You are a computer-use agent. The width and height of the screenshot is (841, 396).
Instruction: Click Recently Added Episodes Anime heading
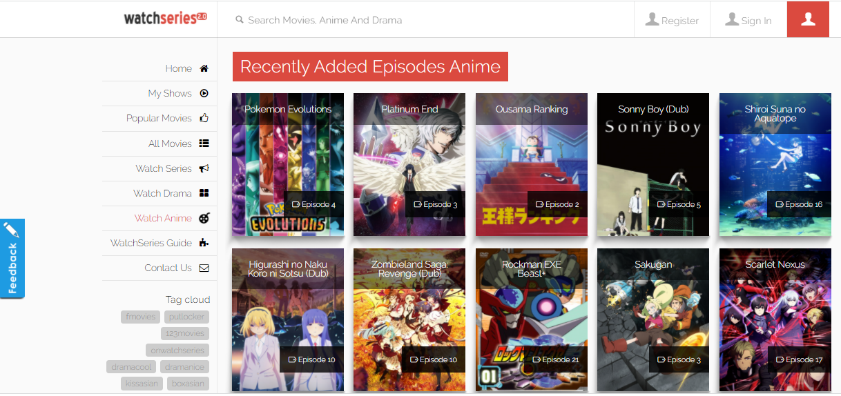click(370, 66)
